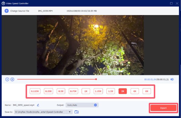Click the Save to path field
The width and height of the screenshot is (181, 118).
[x=43, y=112]
